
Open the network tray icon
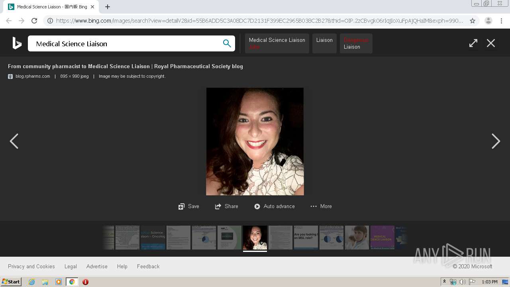453,282
